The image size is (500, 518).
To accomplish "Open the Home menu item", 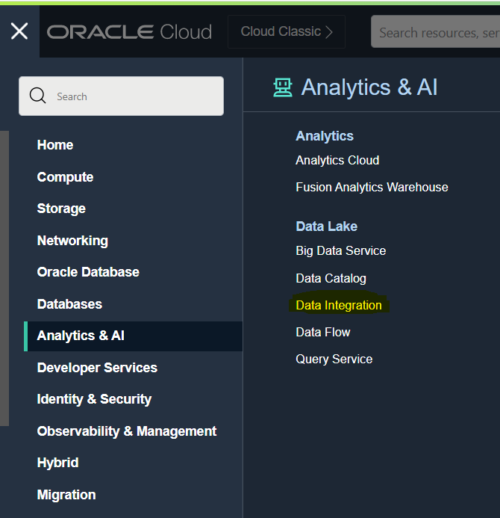I will coord(55,145).
